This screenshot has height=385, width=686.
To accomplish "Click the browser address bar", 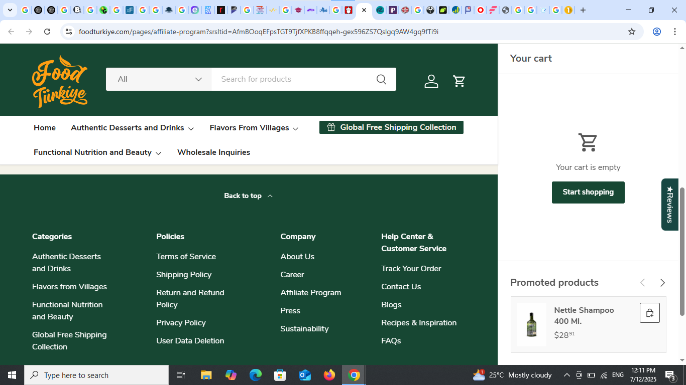I will click(352, 32).
